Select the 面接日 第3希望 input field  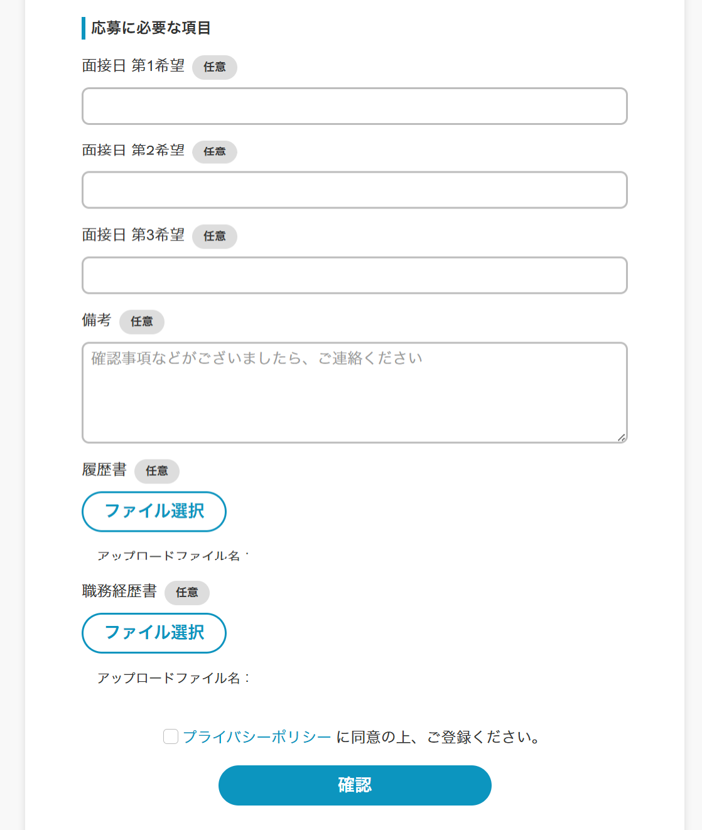[354, 275]
